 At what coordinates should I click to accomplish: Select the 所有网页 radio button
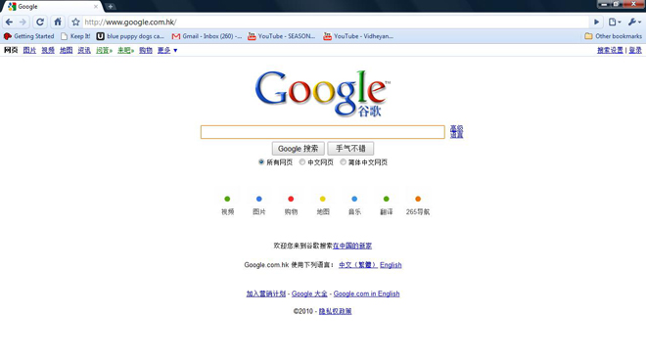(261, 162)
